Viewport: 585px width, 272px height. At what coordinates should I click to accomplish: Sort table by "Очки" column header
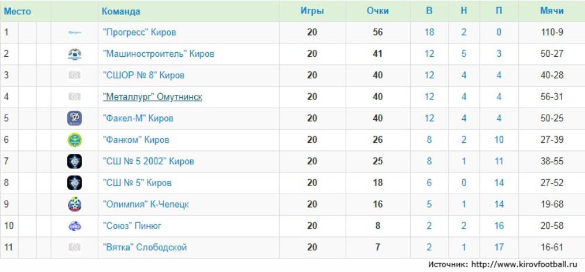tap(378, 11)
